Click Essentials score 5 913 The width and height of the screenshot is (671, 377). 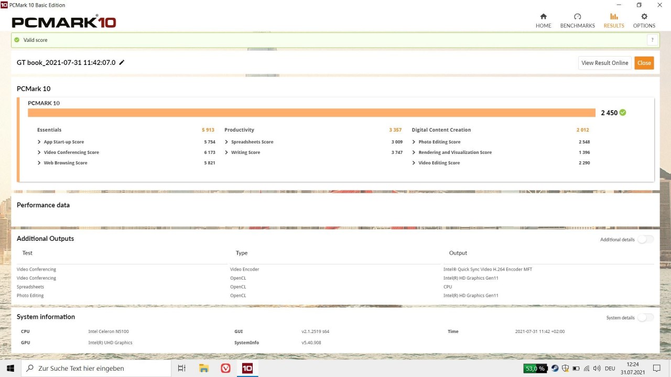[x=208, y=130]
